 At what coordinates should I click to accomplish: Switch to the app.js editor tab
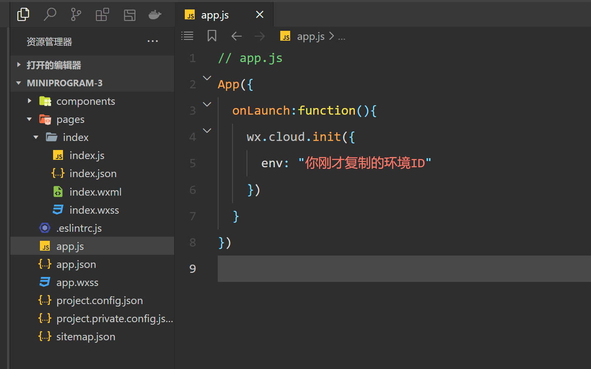pos(214,15)
